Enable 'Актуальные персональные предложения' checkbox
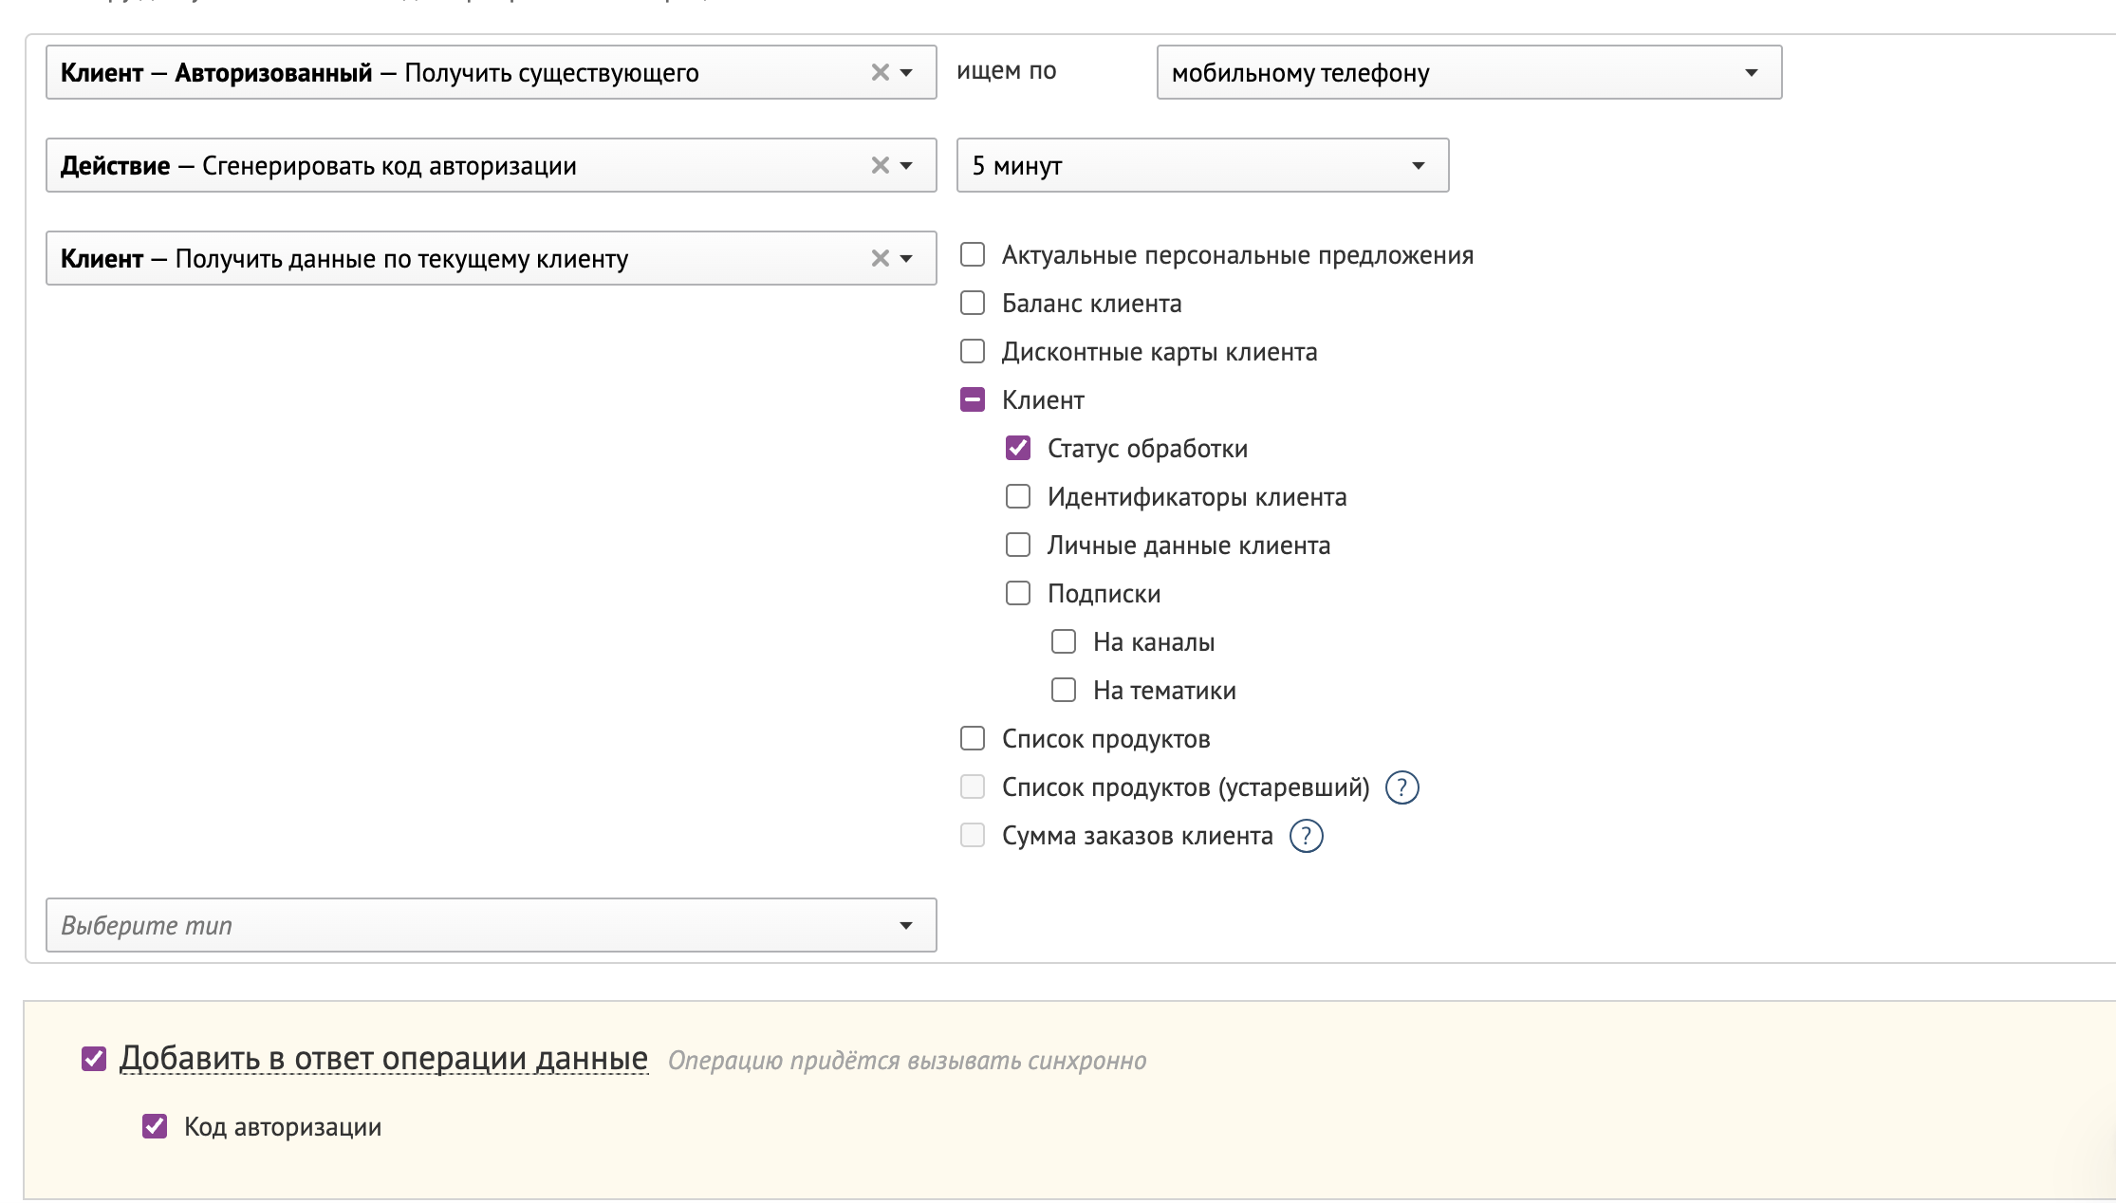The image size is (2116, 1203). click(973, 254)
